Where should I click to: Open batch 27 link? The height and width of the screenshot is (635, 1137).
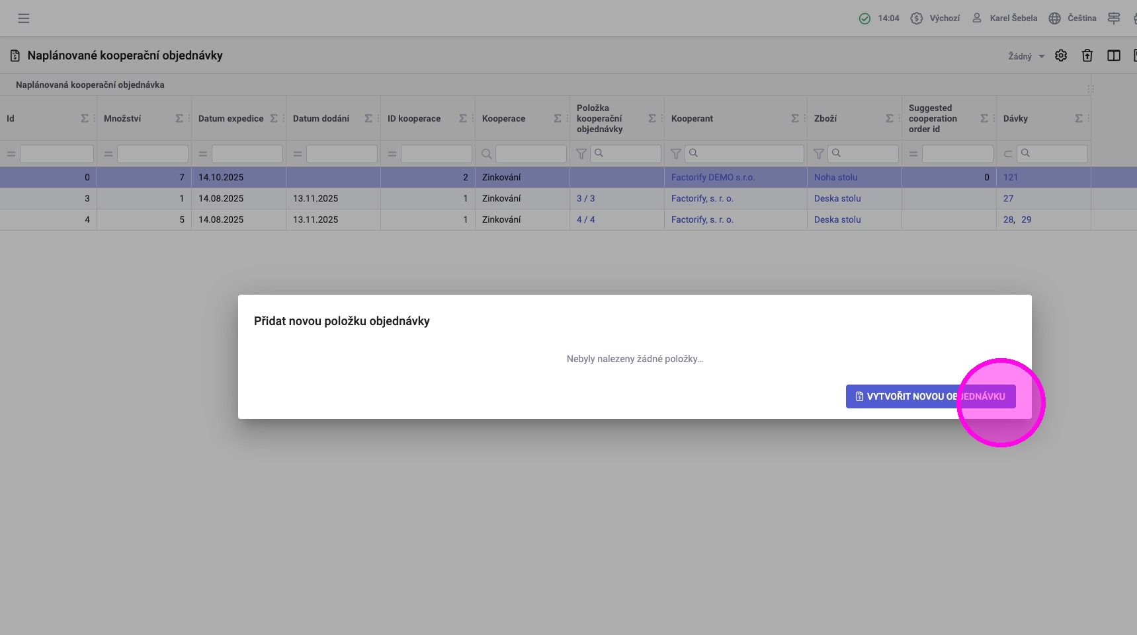tap(1009, 198)
